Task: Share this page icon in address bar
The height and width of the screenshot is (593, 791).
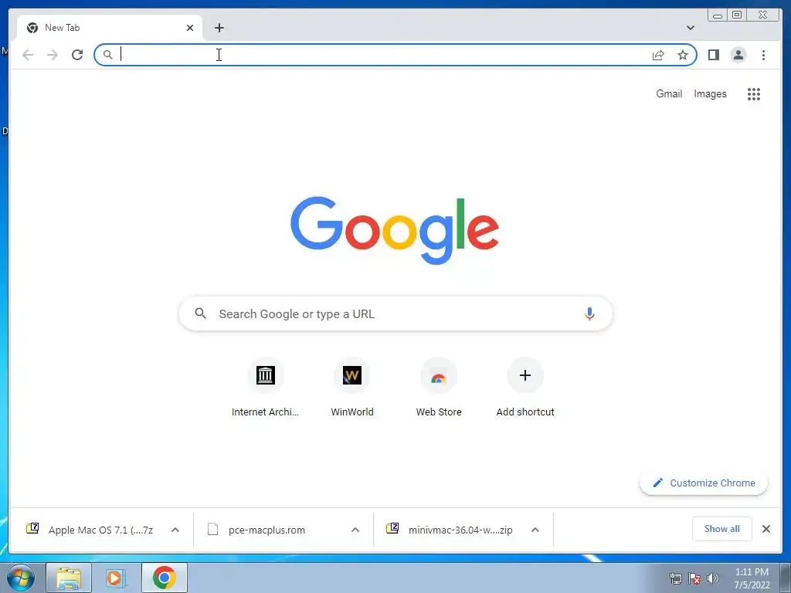Action: pos(658,55)
